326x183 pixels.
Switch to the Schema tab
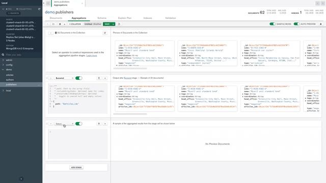102,18
